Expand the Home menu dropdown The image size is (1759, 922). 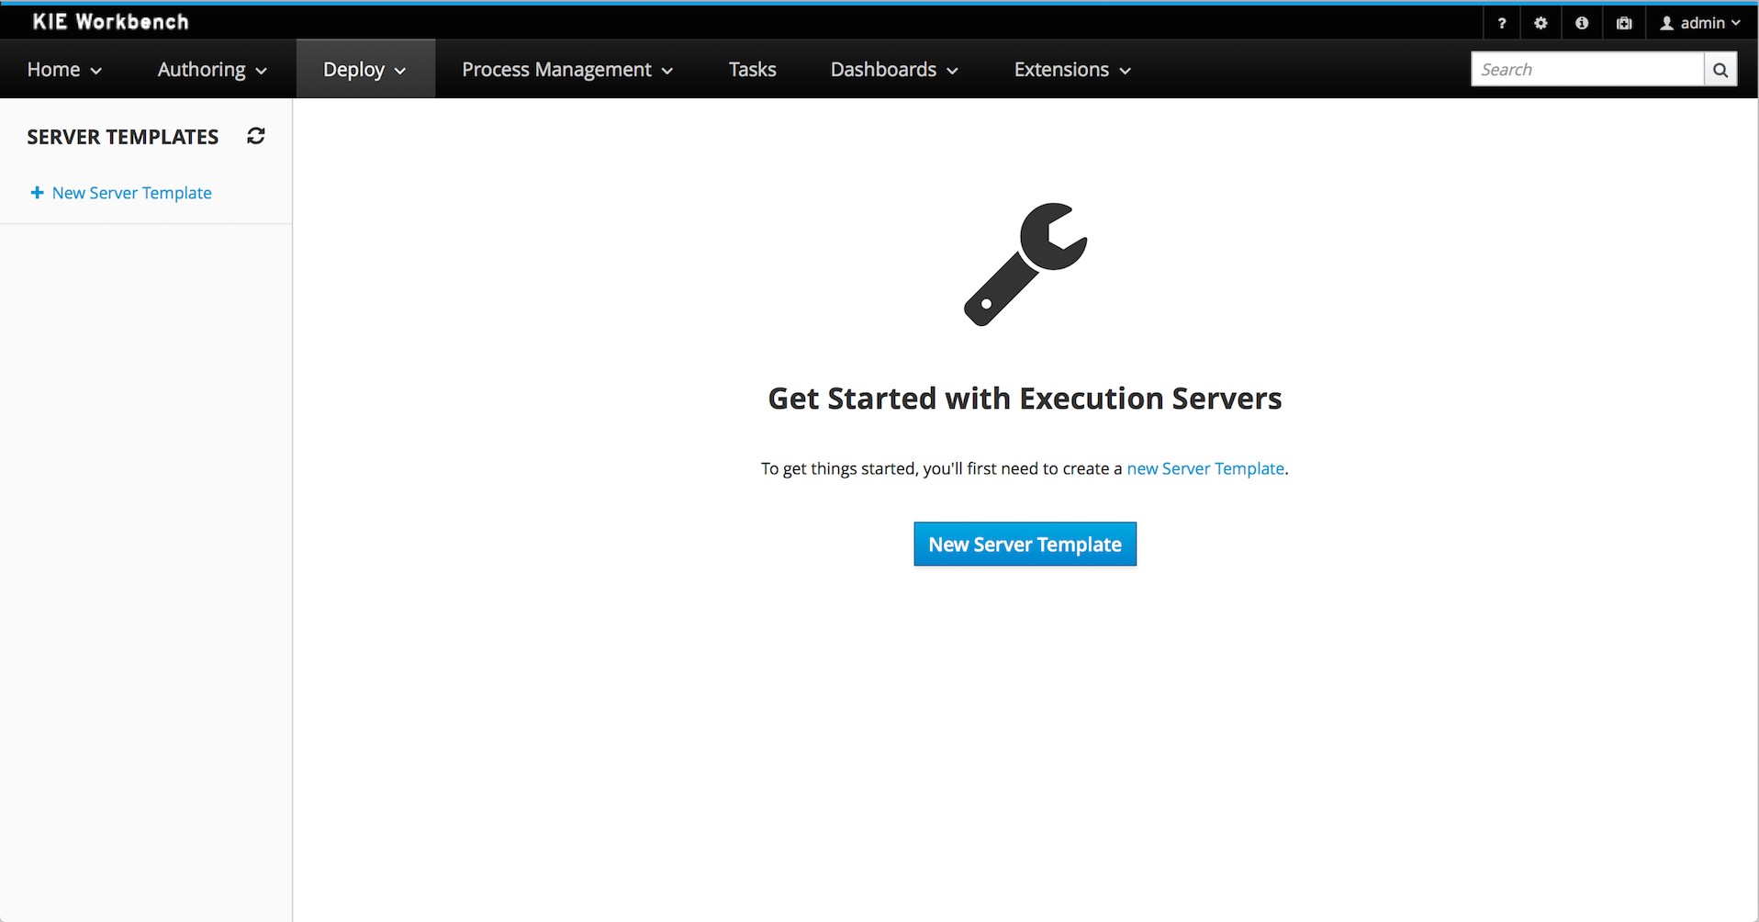click(x=64, y=70)
